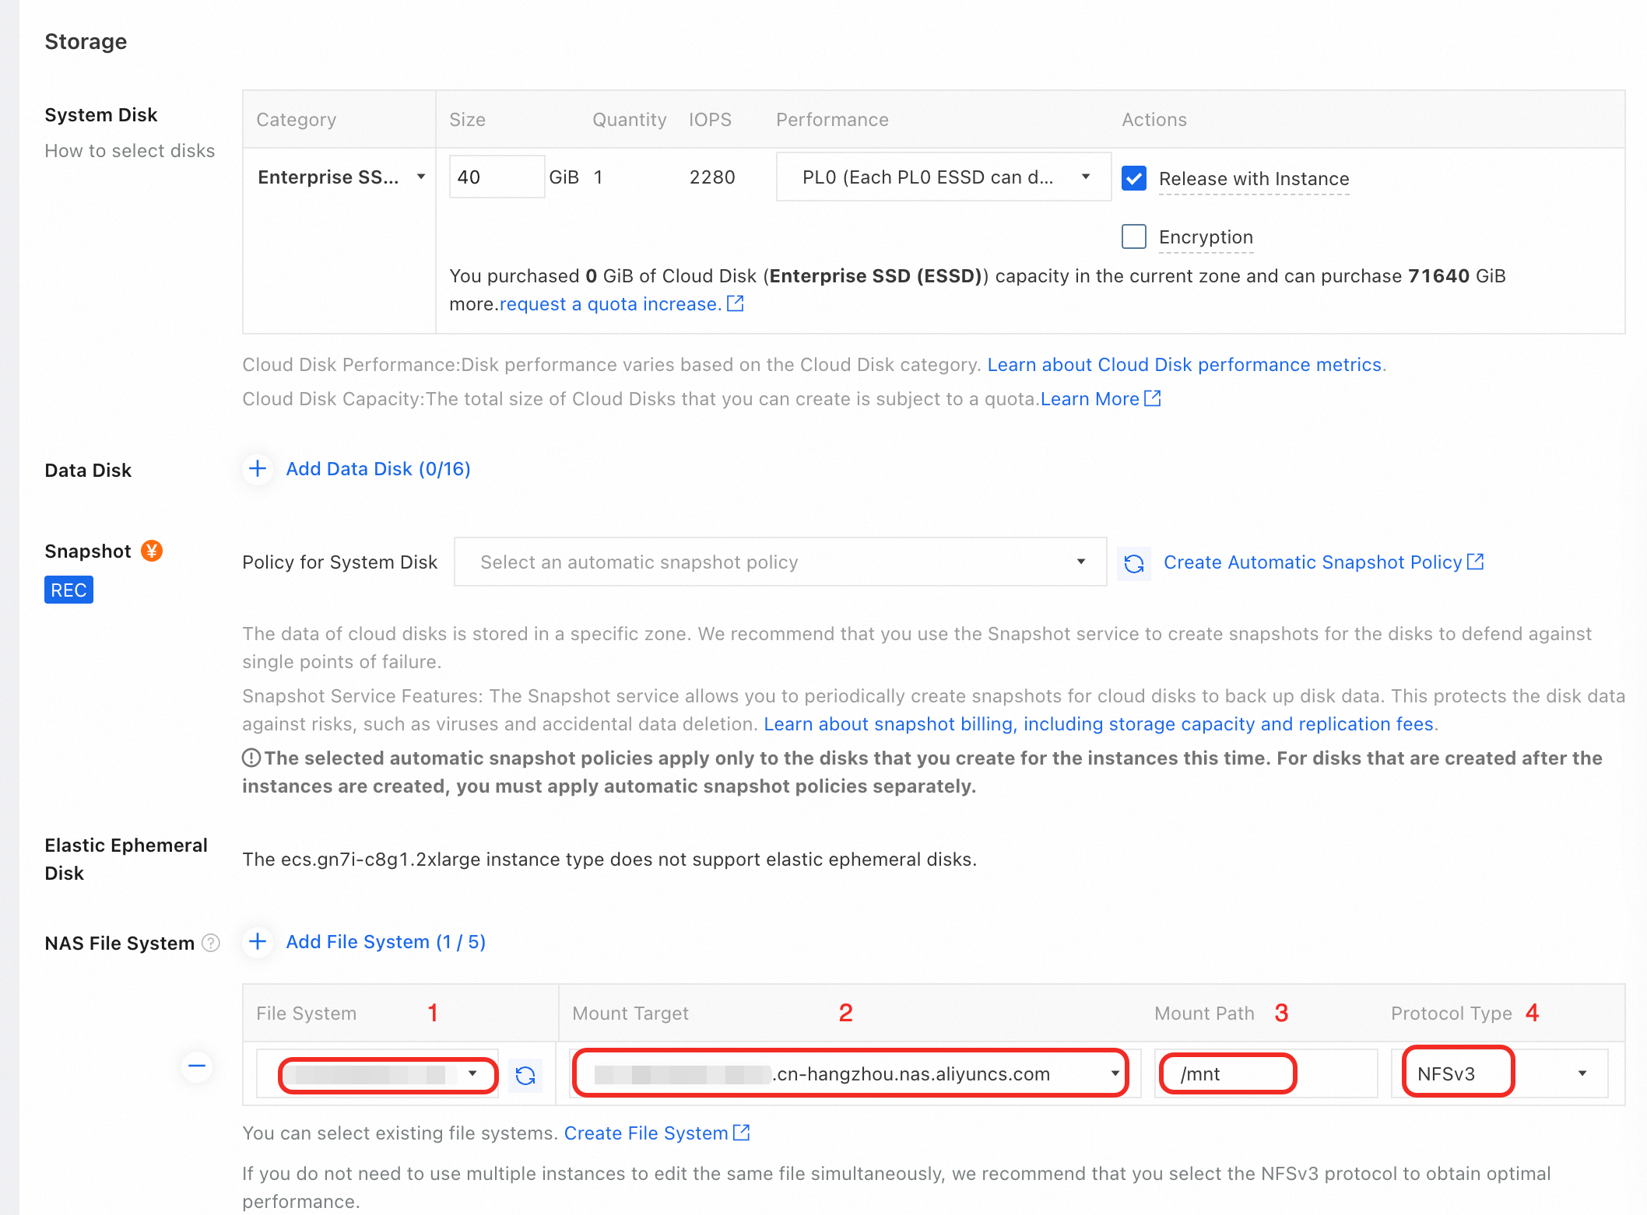
Task: Open Create Automatic Snapshot Policy link
Action: 1313,562
